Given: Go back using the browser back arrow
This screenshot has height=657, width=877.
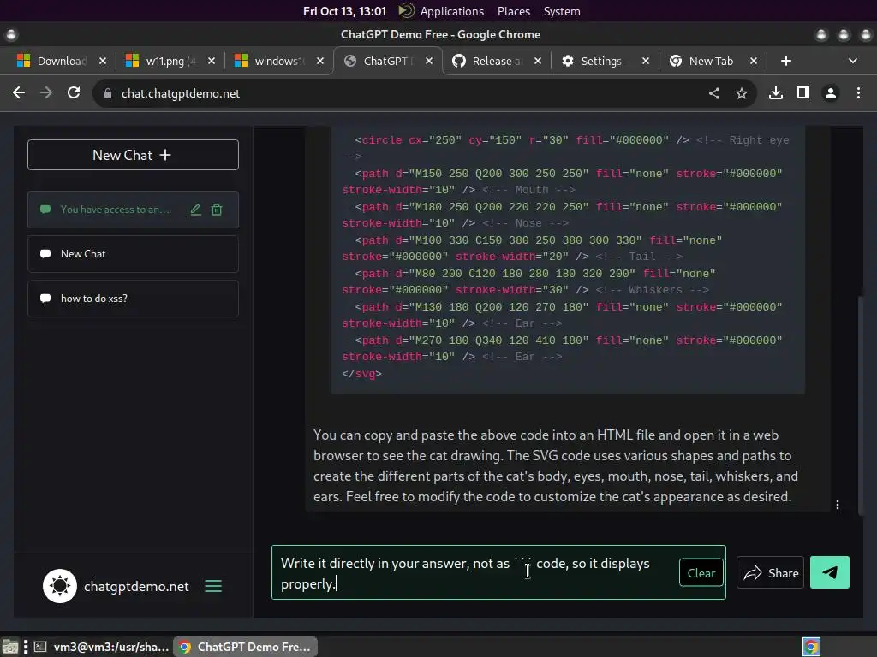Looking at the screenshot, I should [x=19, y=92].
